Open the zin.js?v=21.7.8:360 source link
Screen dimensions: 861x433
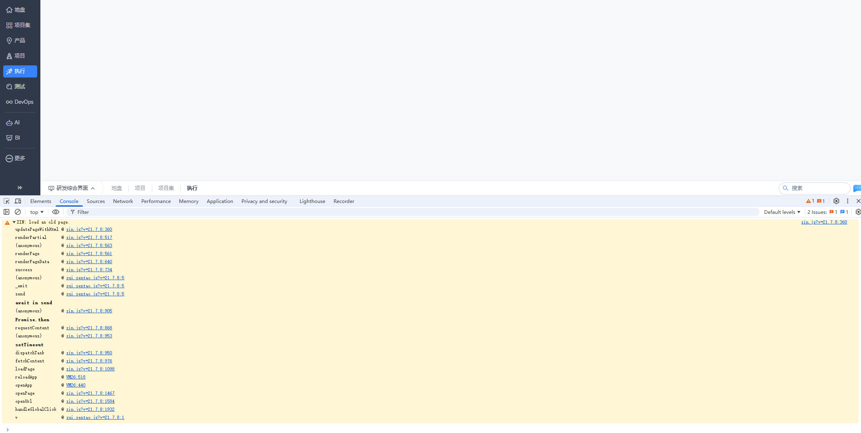point(824,222)
